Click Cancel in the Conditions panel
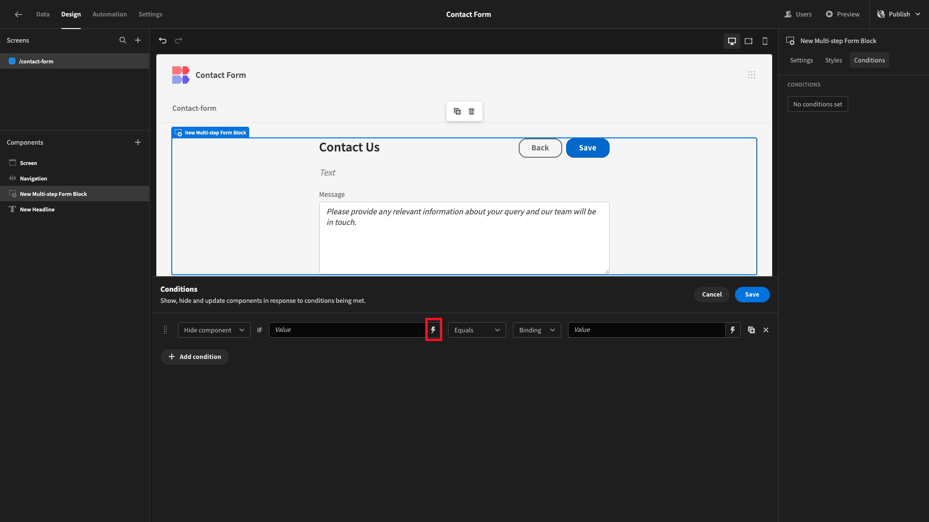This screenshot has height=522, width=929. point(712,295)
